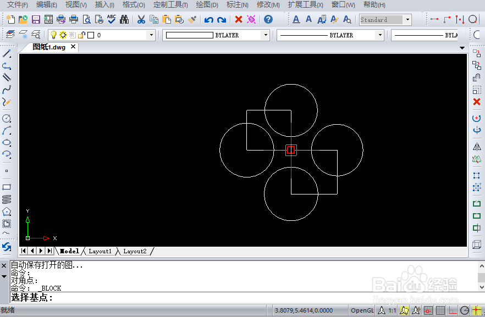Switch to the Layout1 tab

tap(100, 251)
